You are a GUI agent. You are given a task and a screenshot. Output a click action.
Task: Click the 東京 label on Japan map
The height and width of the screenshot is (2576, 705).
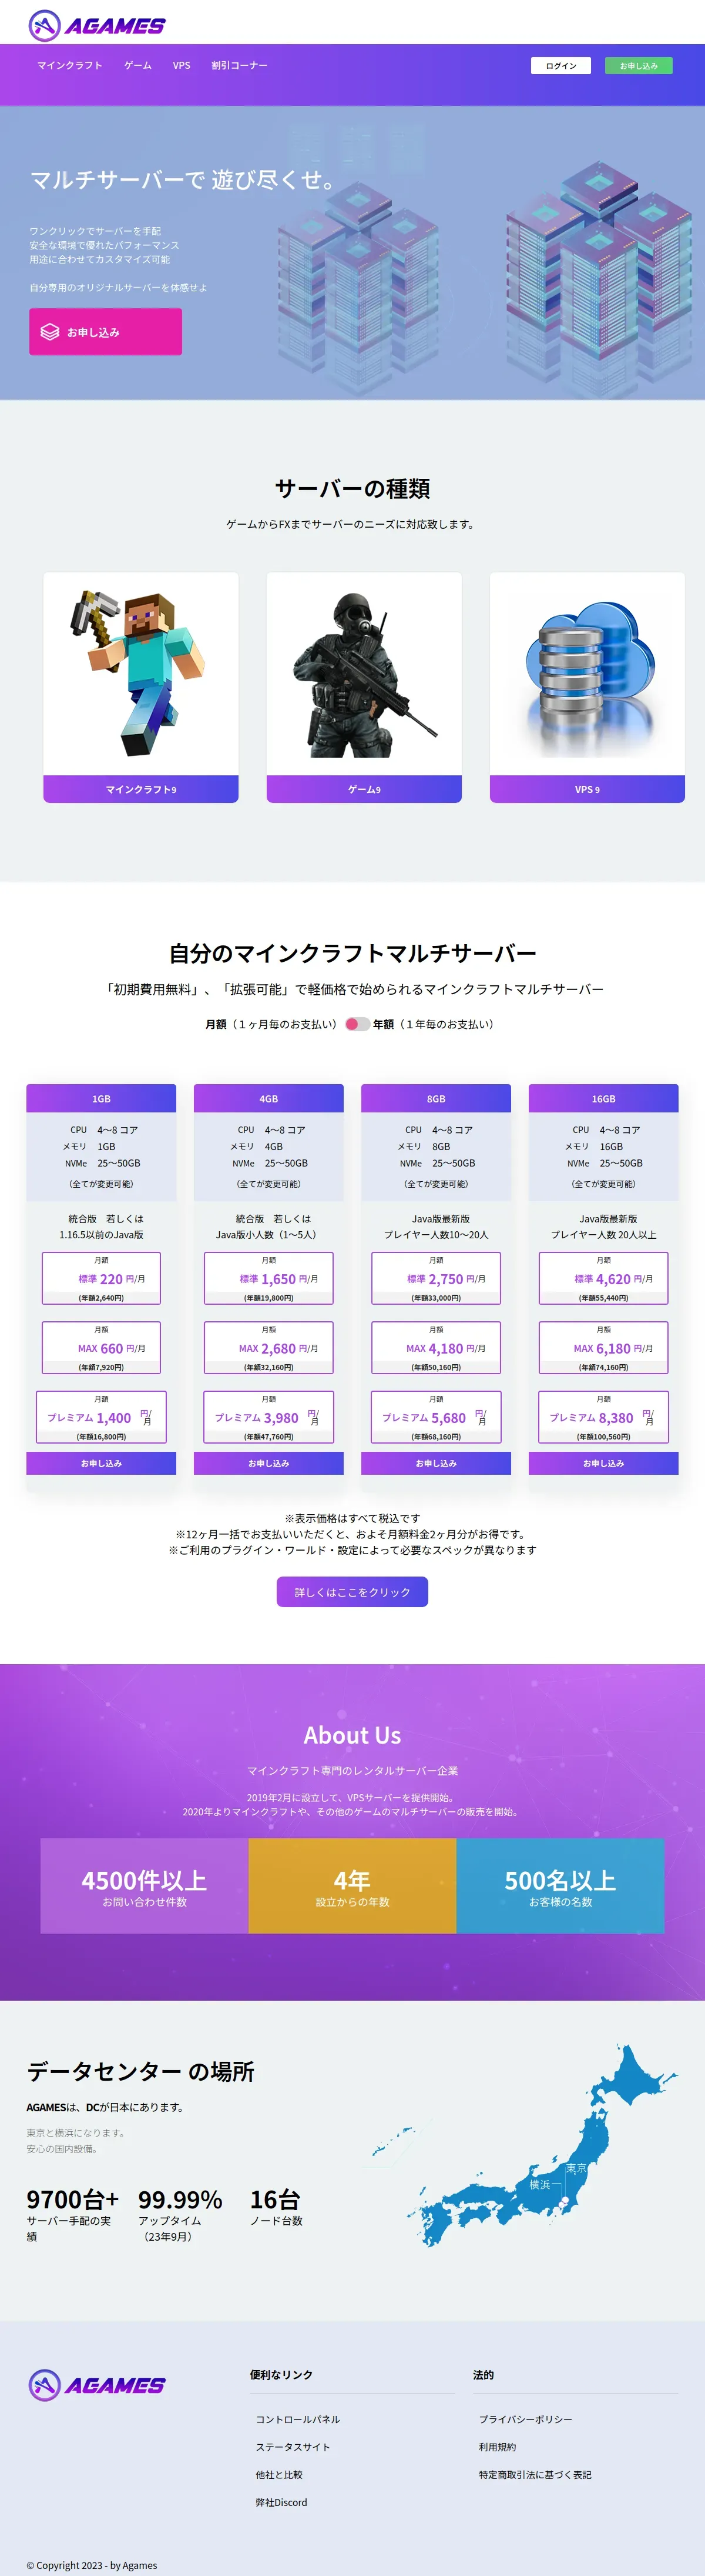click(576, 2168)
